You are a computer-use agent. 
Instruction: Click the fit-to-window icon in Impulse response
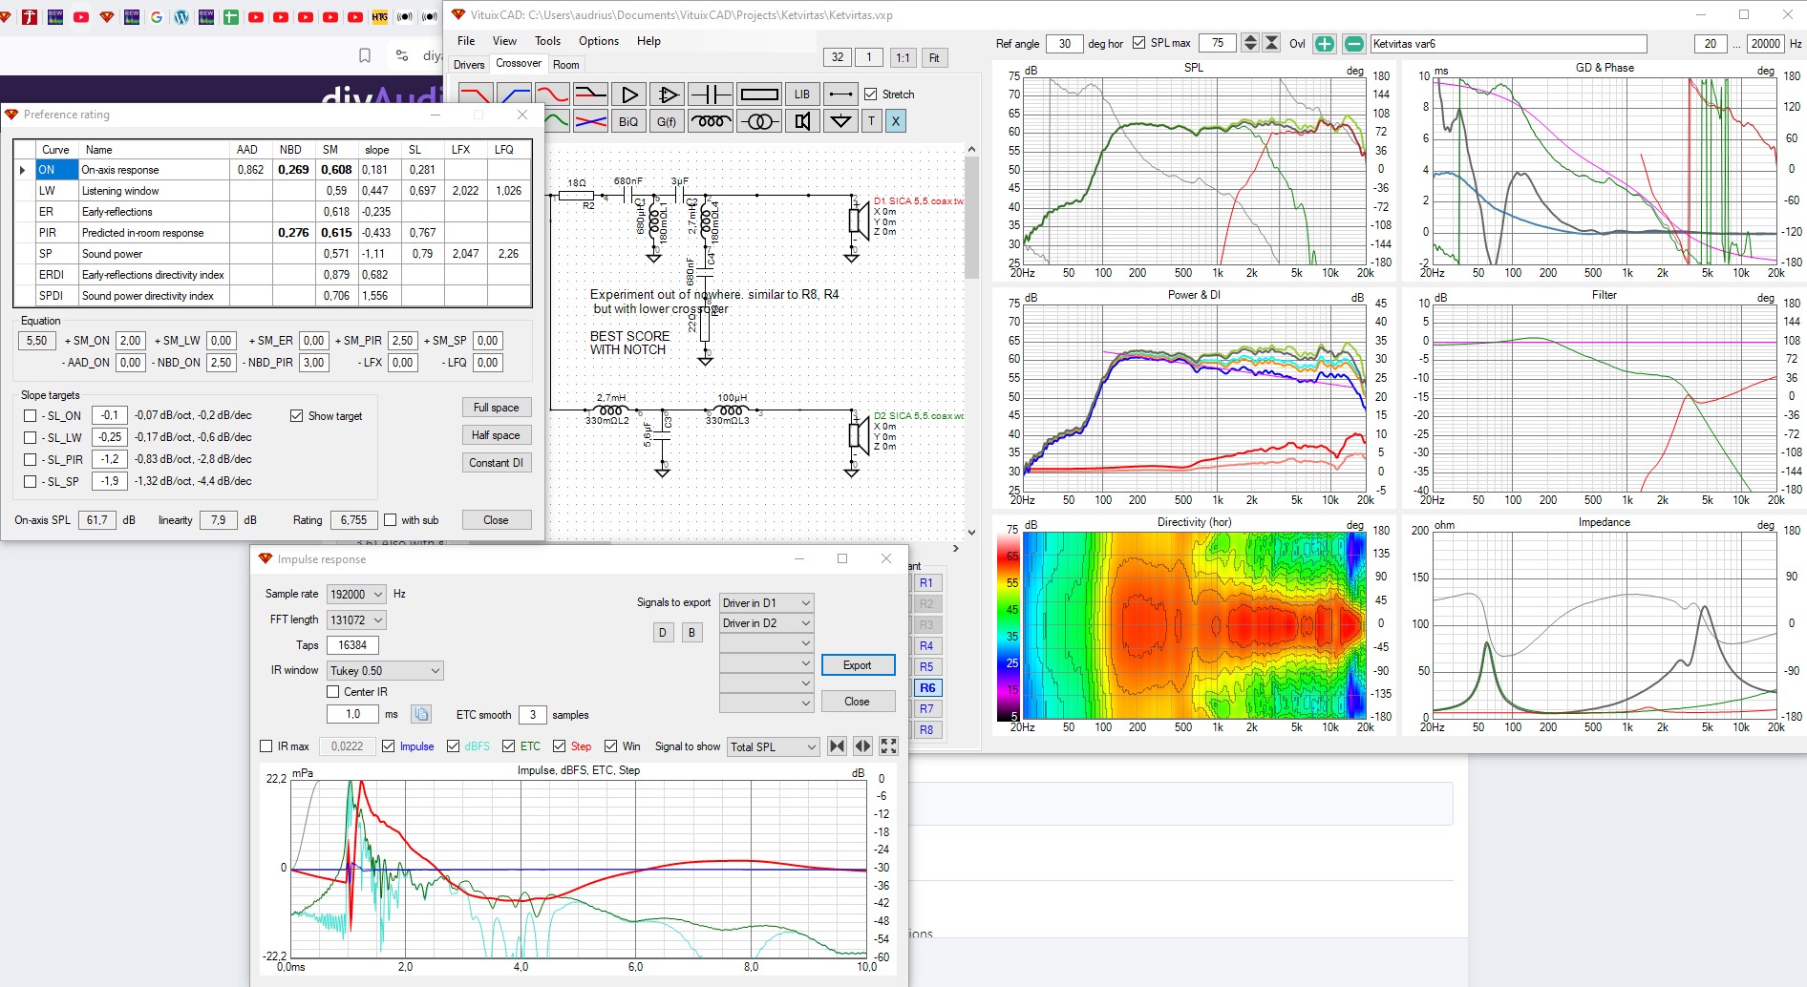(888, 746)
